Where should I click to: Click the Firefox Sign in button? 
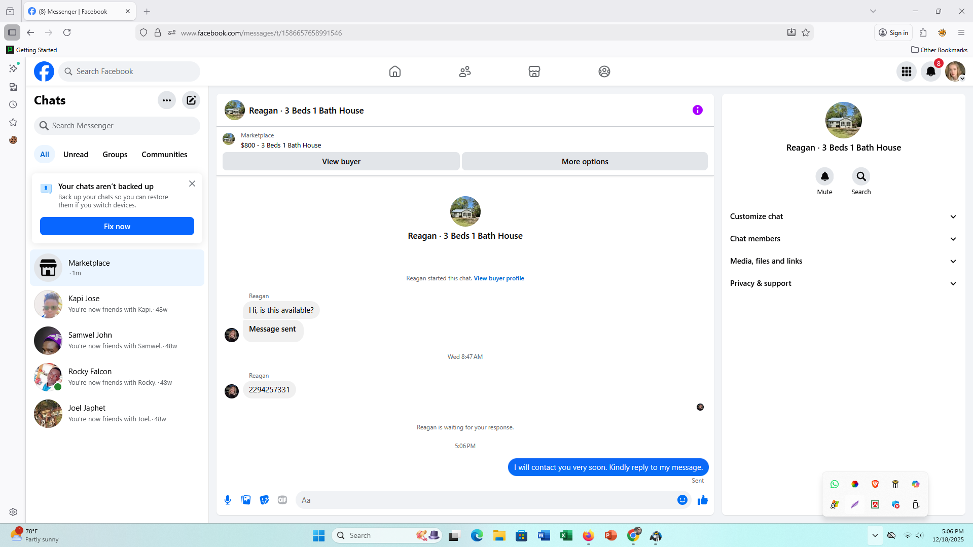click(x=893, y=33)
